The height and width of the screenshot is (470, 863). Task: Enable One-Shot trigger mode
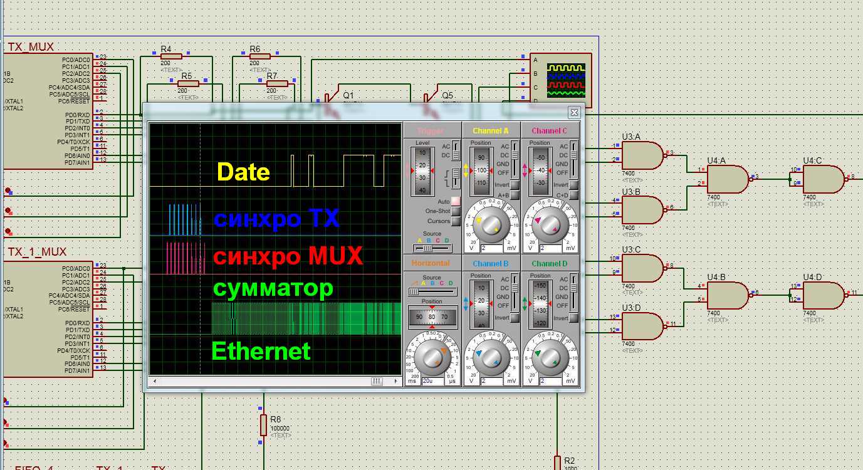click(456, 211)
